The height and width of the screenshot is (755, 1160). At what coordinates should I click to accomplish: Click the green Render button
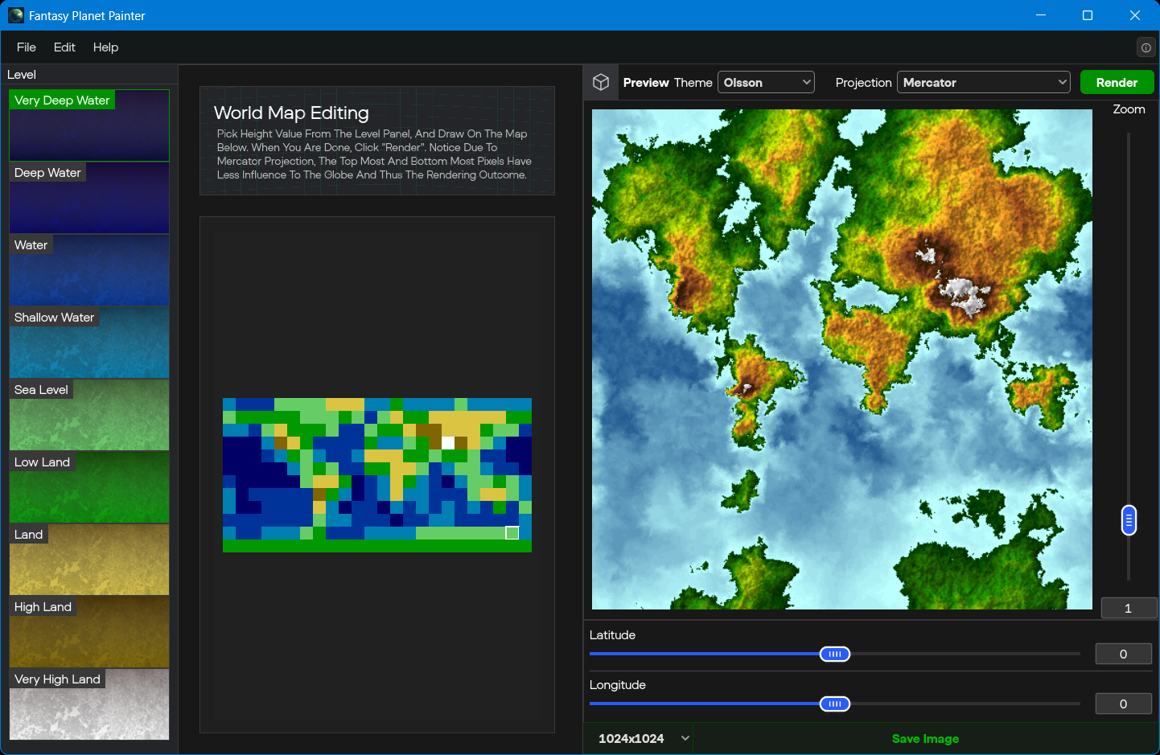[1117, 82]
